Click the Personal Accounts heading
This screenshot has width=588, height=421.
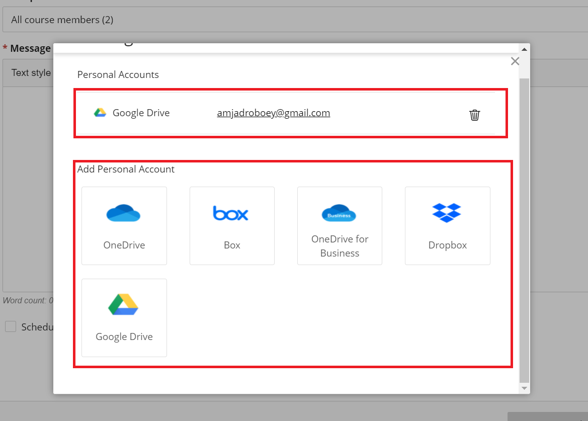click(118, 74)
